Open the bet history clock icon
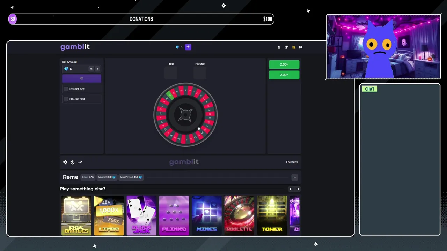This screenshot has height=251, width=447. [x=72, y=162]
